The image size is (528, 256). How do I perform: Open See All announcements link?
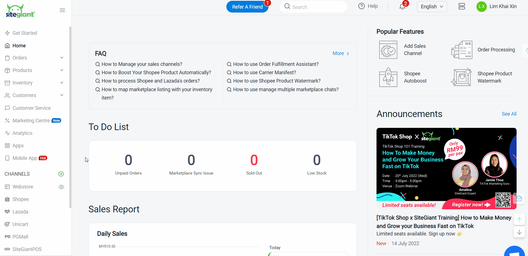509,114
